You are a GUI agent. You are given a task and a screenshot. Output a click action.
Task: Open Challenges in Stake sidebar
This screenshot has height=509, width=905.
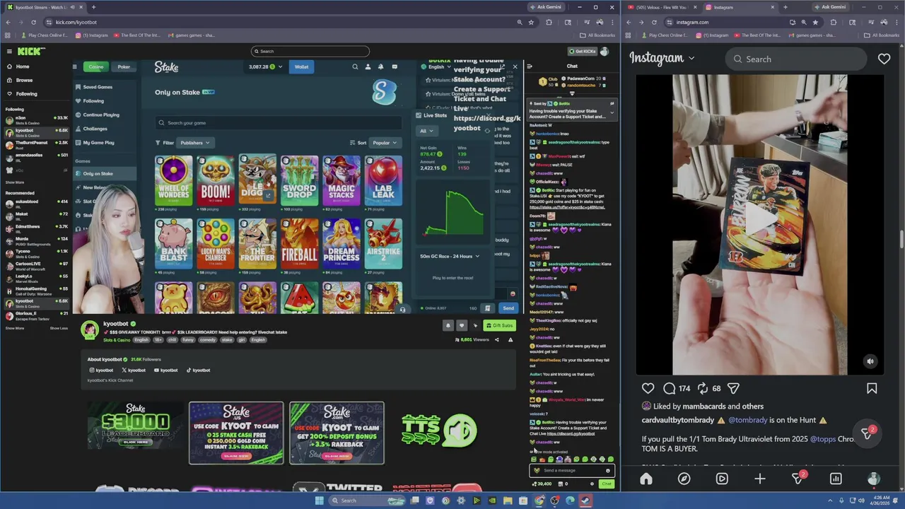coord(105,129)
